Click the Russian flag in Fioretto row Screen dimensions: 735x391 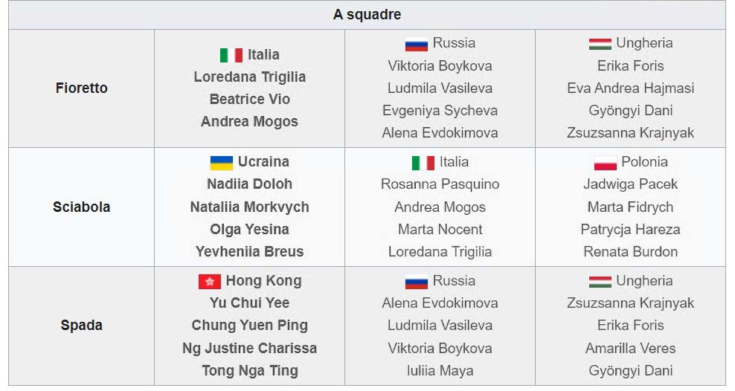[417, 44]
